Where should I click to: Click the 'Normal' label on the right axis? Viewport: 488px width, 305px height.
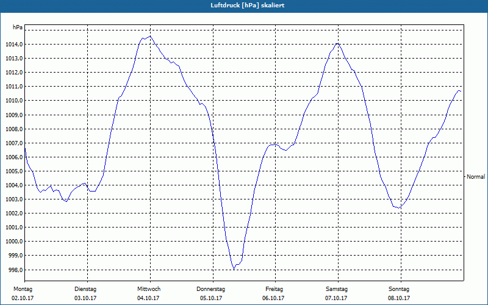476,177
